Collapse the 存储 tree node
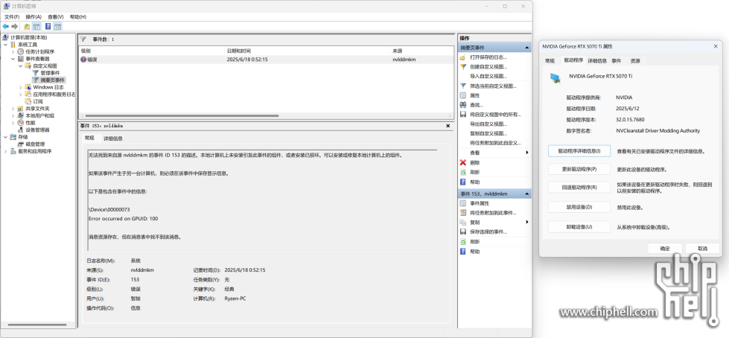 tap(5, 137)
